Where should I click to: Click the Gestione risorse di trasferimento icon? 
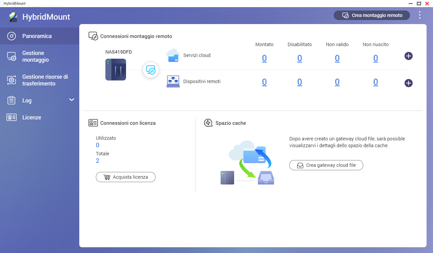[12, 80]
